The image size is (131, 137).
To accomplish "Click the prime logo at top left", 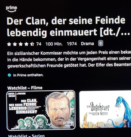I will click(11, 9).
